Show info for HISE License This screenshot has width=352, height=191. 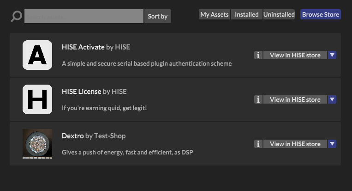258,99
